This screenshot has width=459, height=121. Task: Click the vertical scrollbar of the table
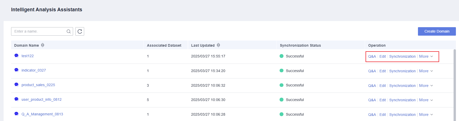pyautogui.click(x=455, y=85)
